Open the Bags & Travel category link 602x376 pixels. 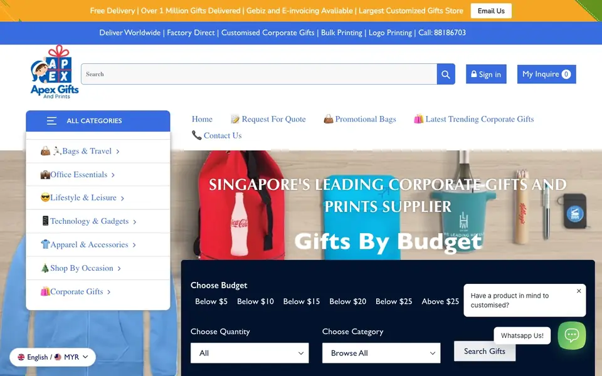point(87,151)
